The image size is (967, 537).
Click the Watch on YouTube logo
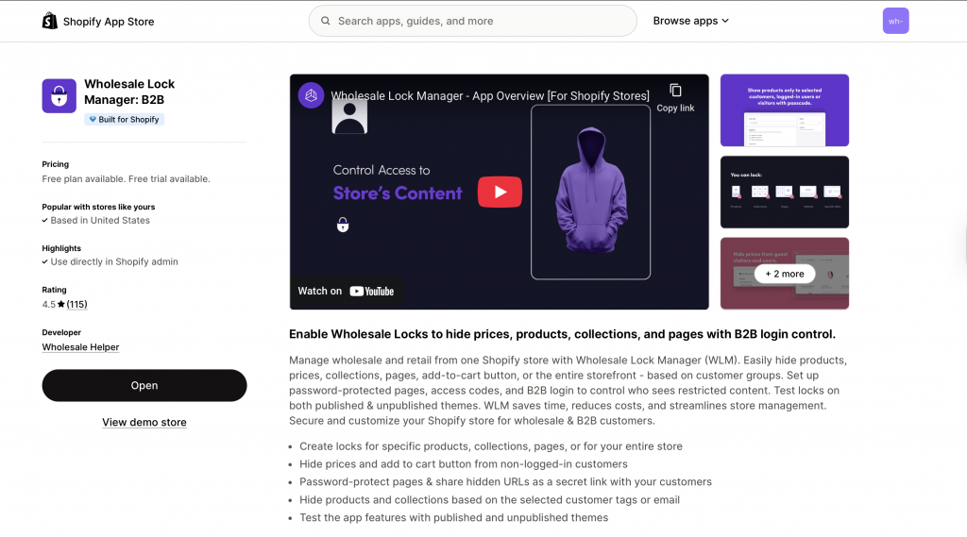[x=371, y=291]
